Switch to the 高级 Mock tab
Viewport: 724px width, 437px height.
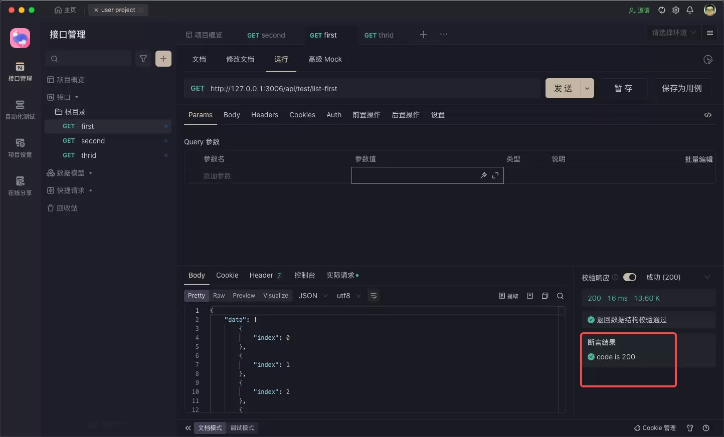325,59
